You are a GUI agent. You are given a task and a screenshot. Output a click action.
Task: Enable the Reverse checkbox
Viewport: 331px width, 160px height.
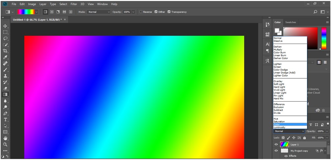pyautogui.click(x=141, y=12)
